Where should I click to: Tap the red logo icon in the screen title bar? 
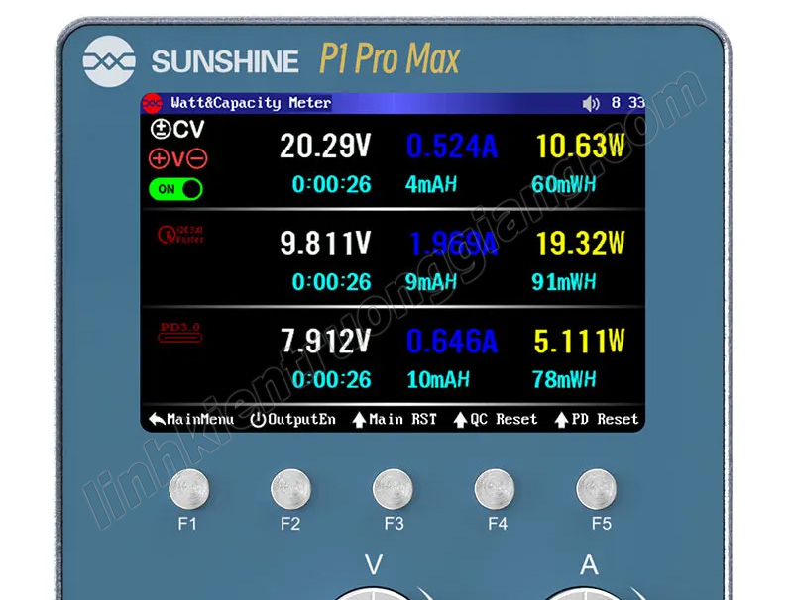click(x=153, y=103)
